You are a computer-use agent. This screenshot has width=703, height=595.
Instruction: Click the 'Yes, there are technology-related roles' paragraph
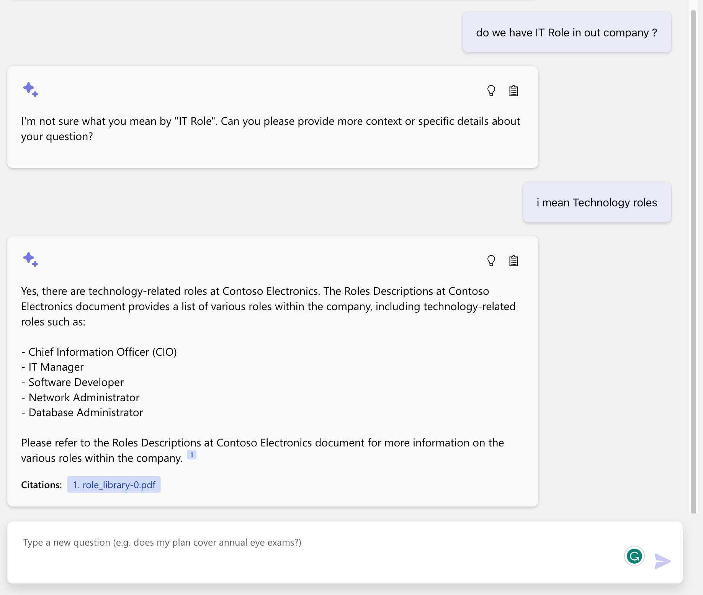[x=268, y=306]
